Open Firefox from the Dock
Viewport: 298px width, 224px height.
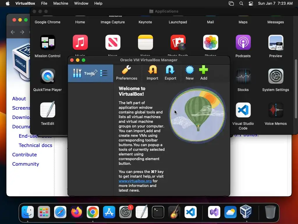(x=77, y=212)
